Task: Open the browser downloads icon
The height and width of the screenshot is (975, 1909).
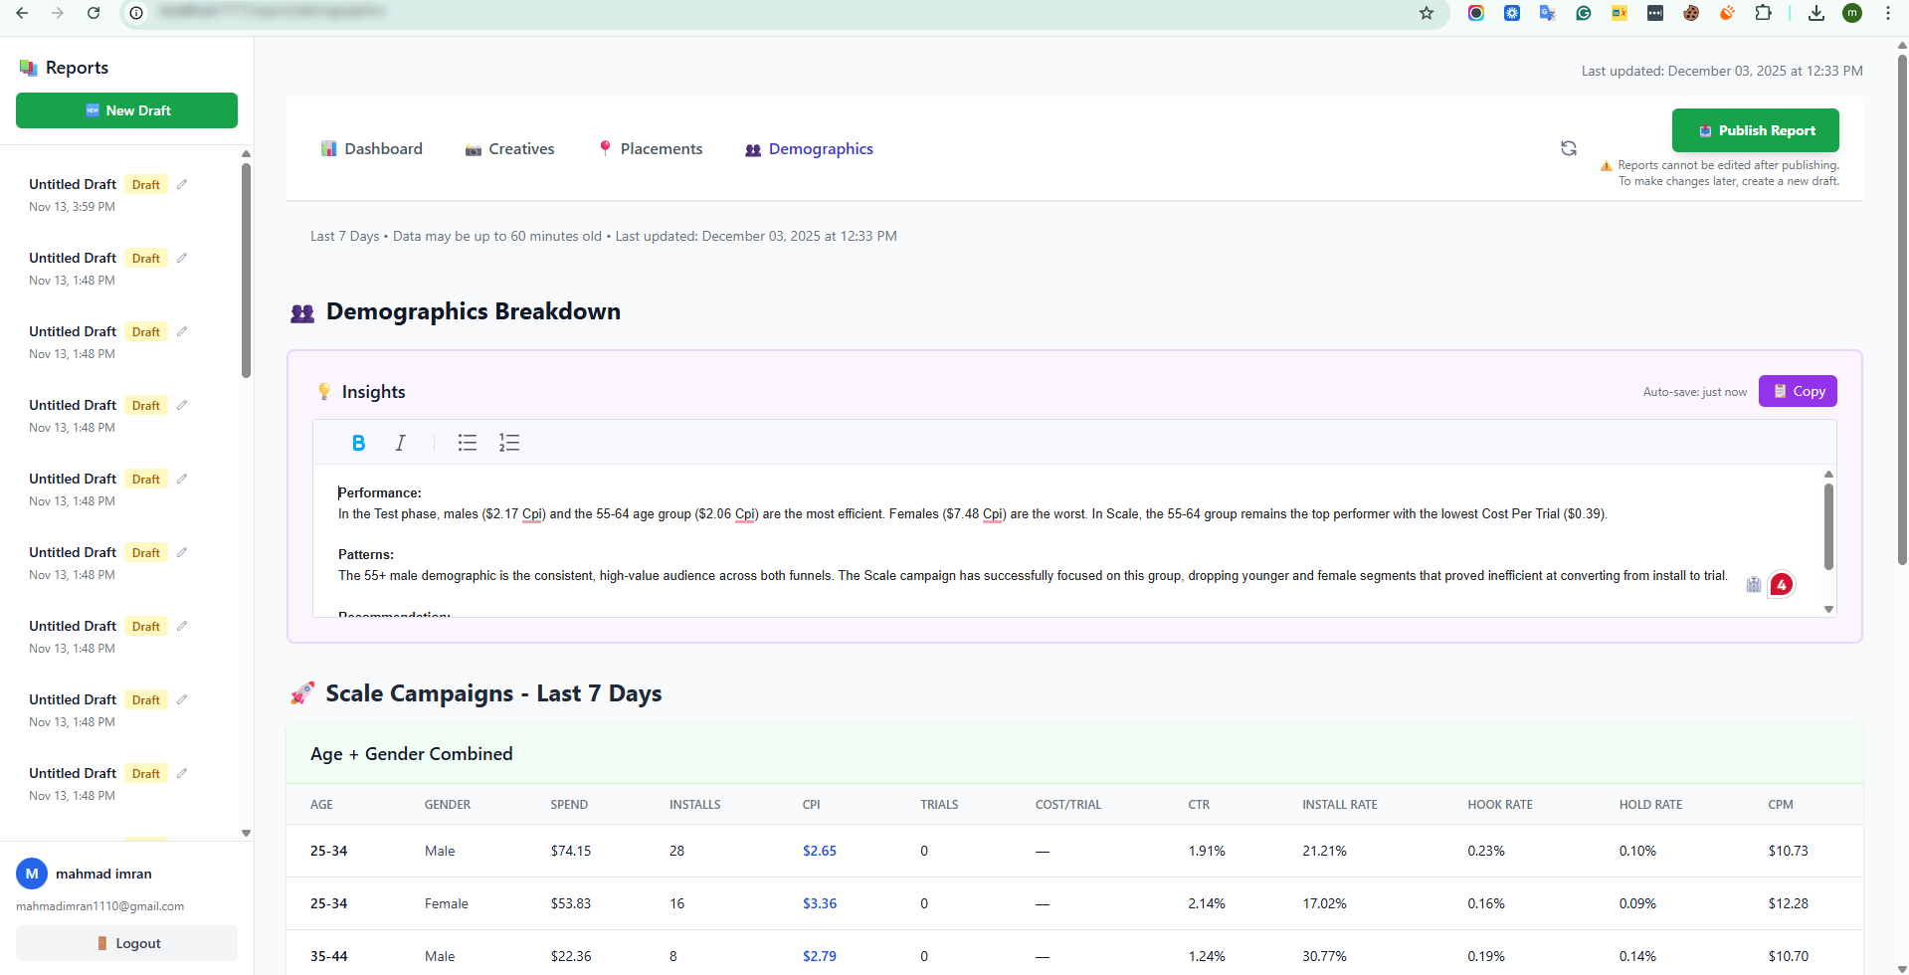Action: pos(1815,13)
